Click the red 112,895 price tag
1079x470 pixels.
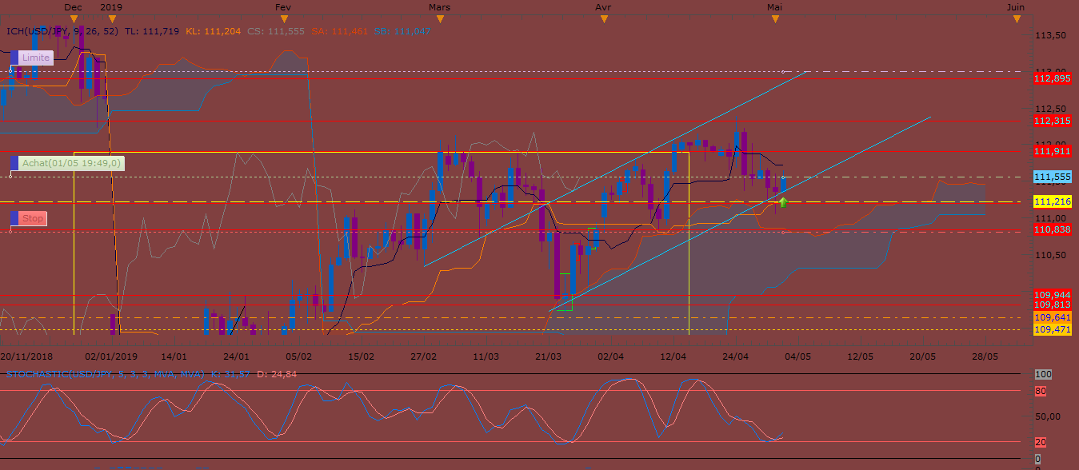[1053, 78]
